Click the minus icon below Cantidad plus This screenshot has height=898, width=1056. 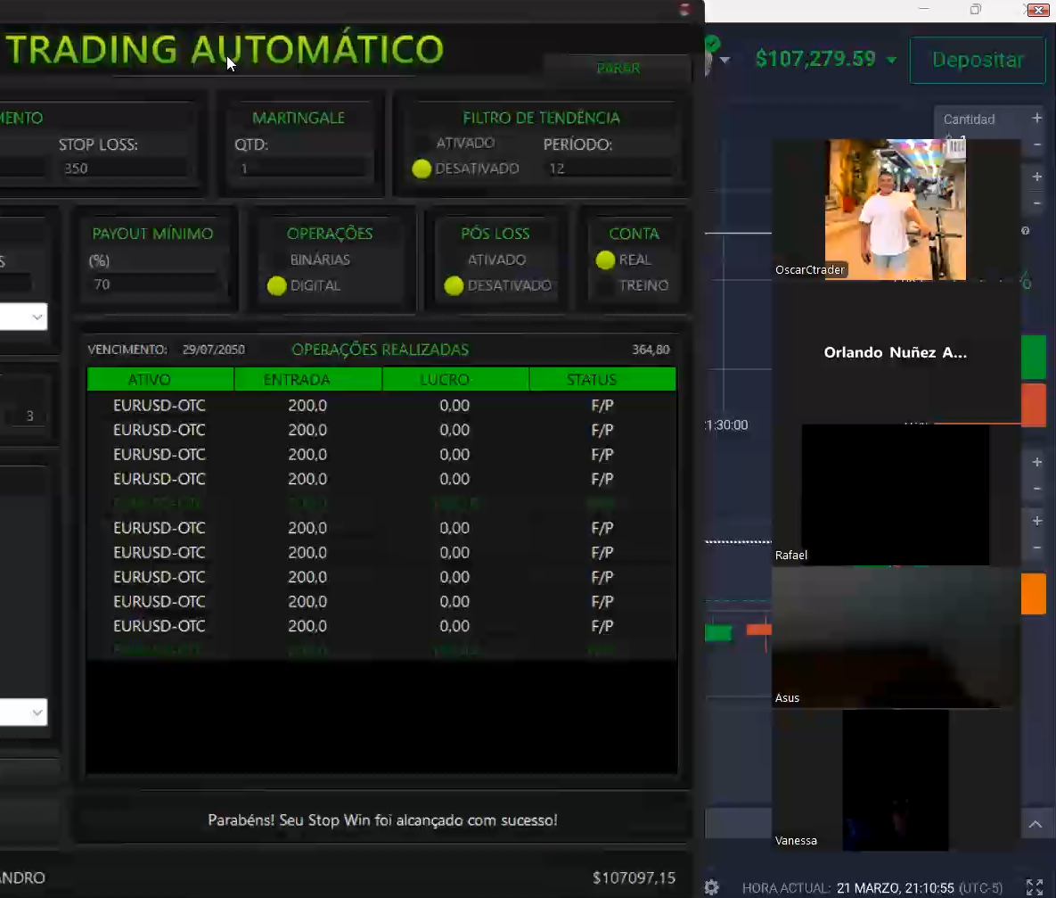point(1037,144)
